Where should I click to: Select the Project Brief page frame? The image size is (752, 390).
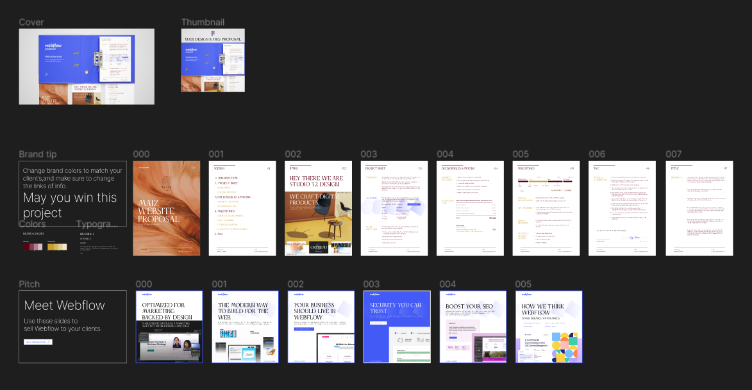pos(394,208)
